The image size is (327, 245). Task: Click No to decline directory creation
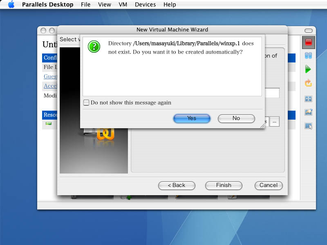click(x=236, y=118)
